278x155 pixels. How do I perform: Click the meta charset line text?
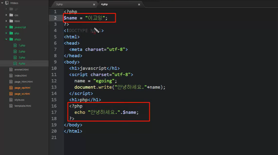(x=98, y=49)
